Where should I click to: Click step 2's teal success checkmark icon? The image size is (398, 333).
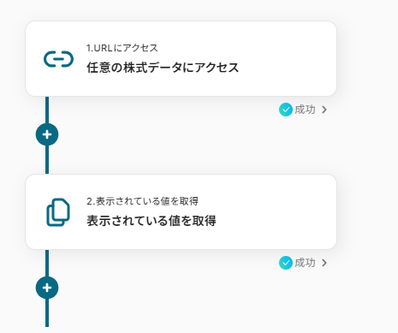click(x=286, y=263)
